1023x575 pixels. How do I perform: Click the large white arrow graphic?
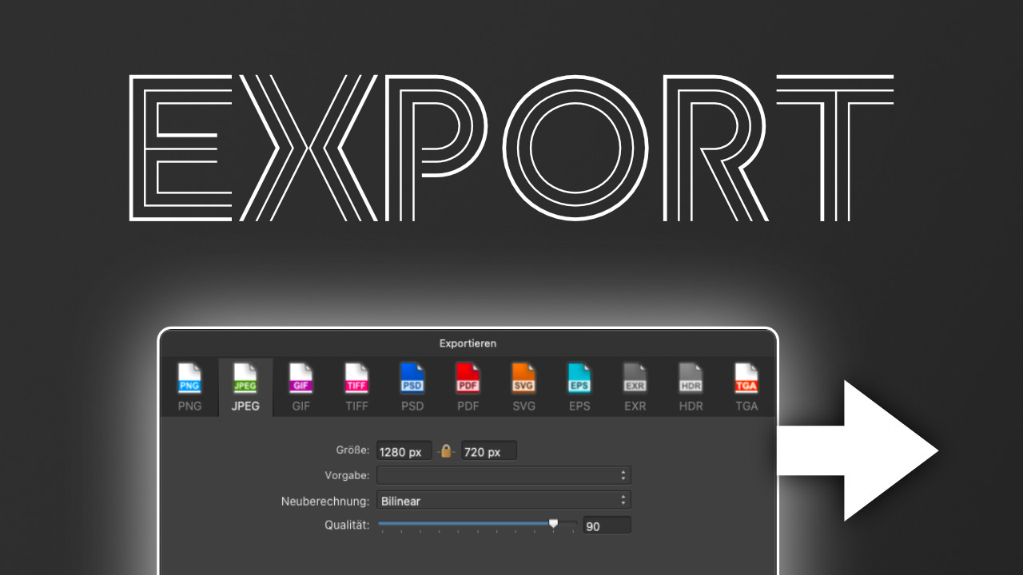click(x=871, y=451)
